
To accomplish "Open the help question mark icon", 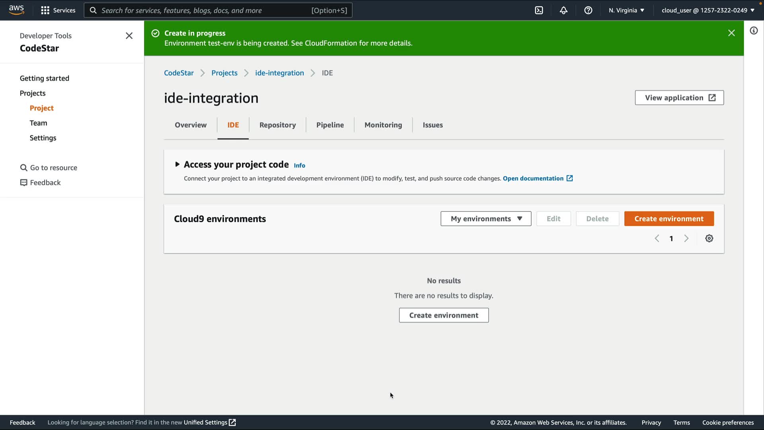I will 588,10.
